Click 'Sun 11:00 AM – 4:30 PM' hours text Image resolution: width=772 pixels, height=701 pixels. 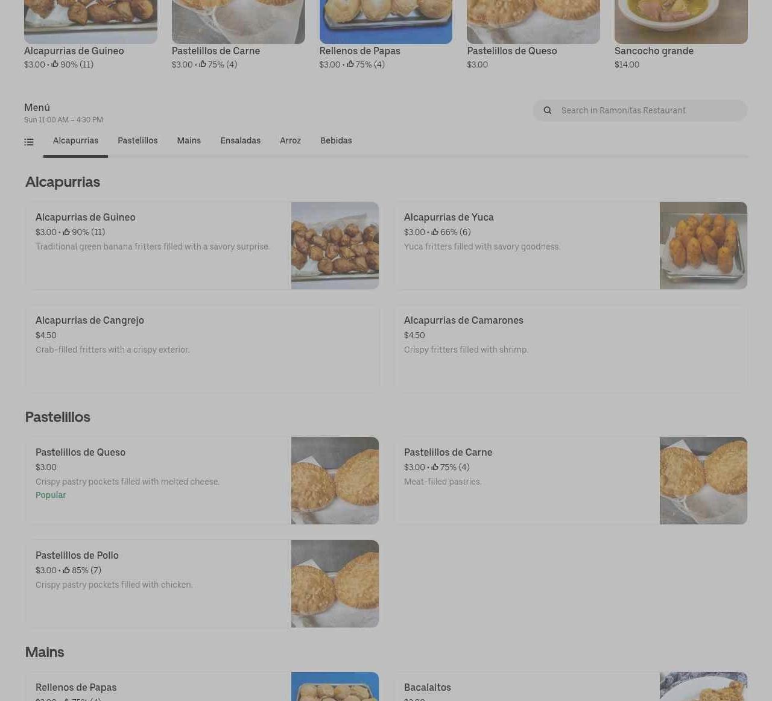(63, 120)
